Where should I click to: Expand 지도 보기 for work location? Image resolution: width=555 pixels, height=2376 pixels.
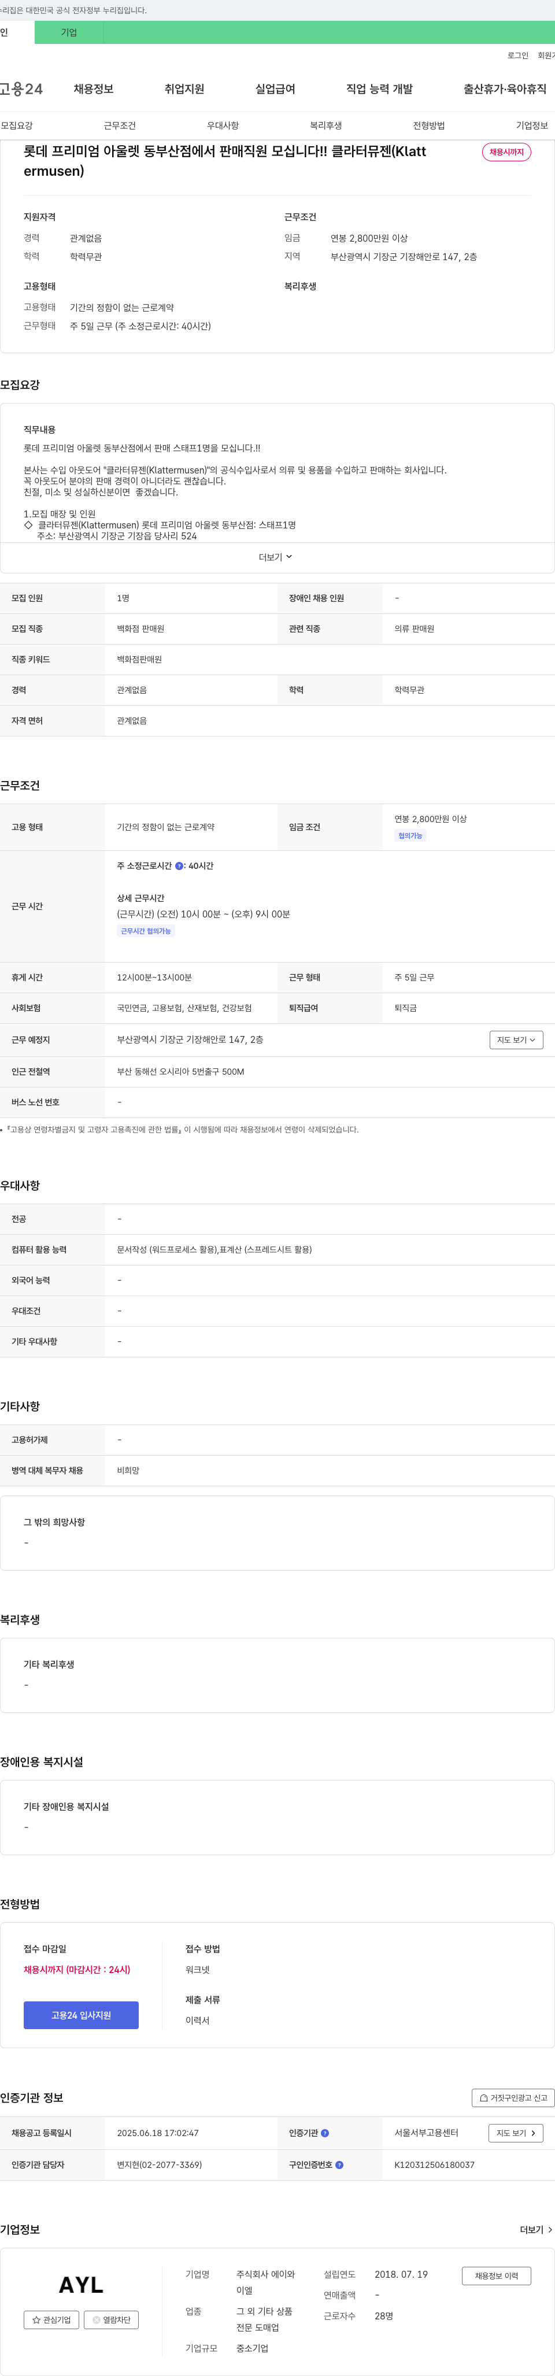[516, 1039]
